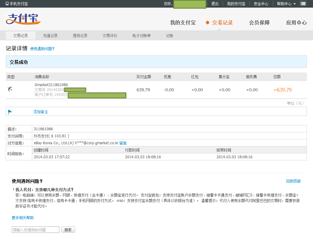Open the 更多相关帮助 link
The width and height of the screenshot is (313, 238).
[x=23, y=218]
